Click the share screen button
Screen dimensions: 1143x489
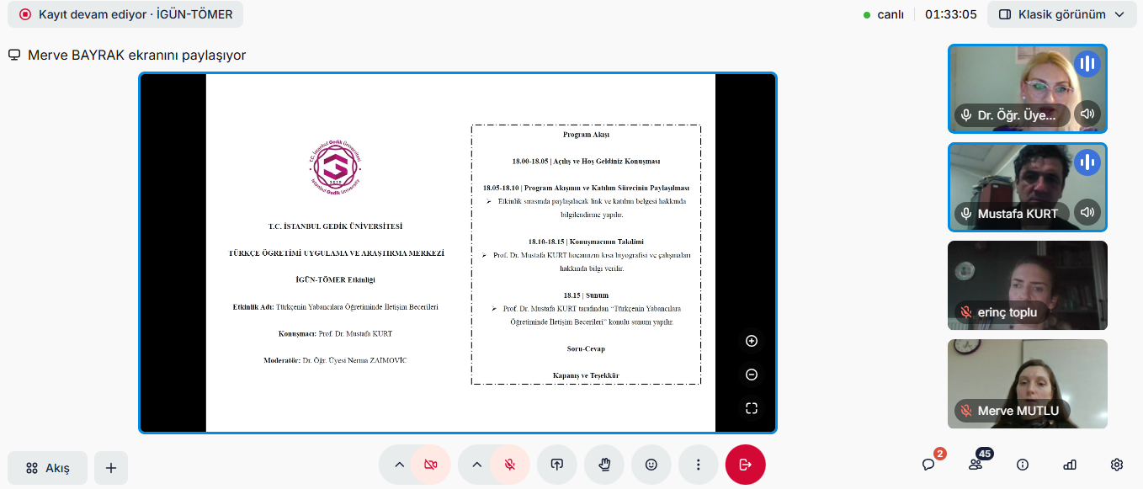pos(556,465)
